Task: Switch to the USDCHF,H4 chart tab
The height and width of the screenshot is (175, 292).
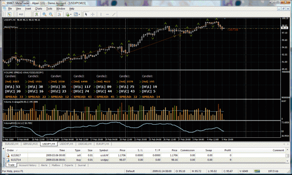Action: 66,144
